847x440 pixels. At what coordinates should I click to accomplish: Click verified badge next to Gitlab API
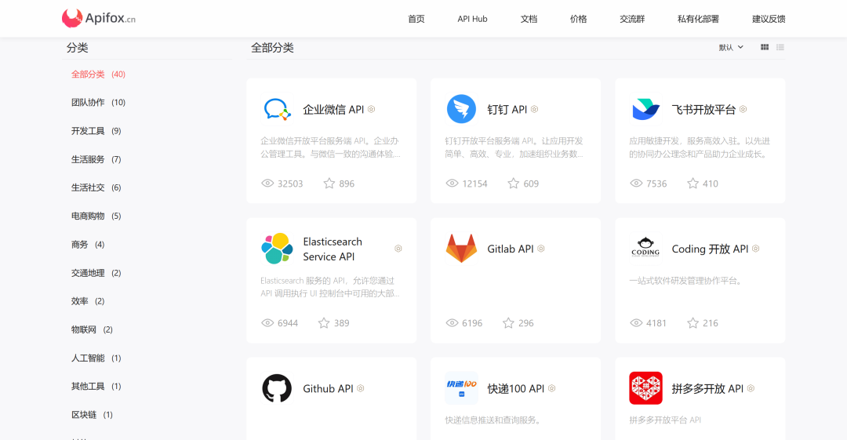[540, 249]
